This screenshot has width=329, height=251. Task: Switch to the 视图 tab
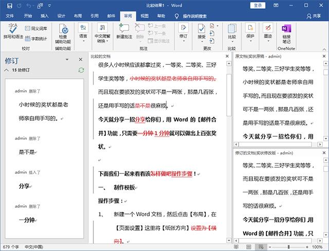pos(144,16)
